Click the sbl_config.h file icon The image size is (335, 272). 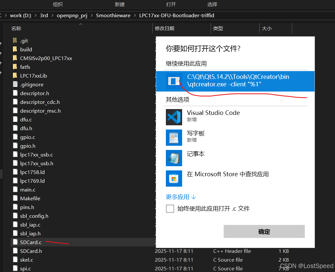[15, 216]
